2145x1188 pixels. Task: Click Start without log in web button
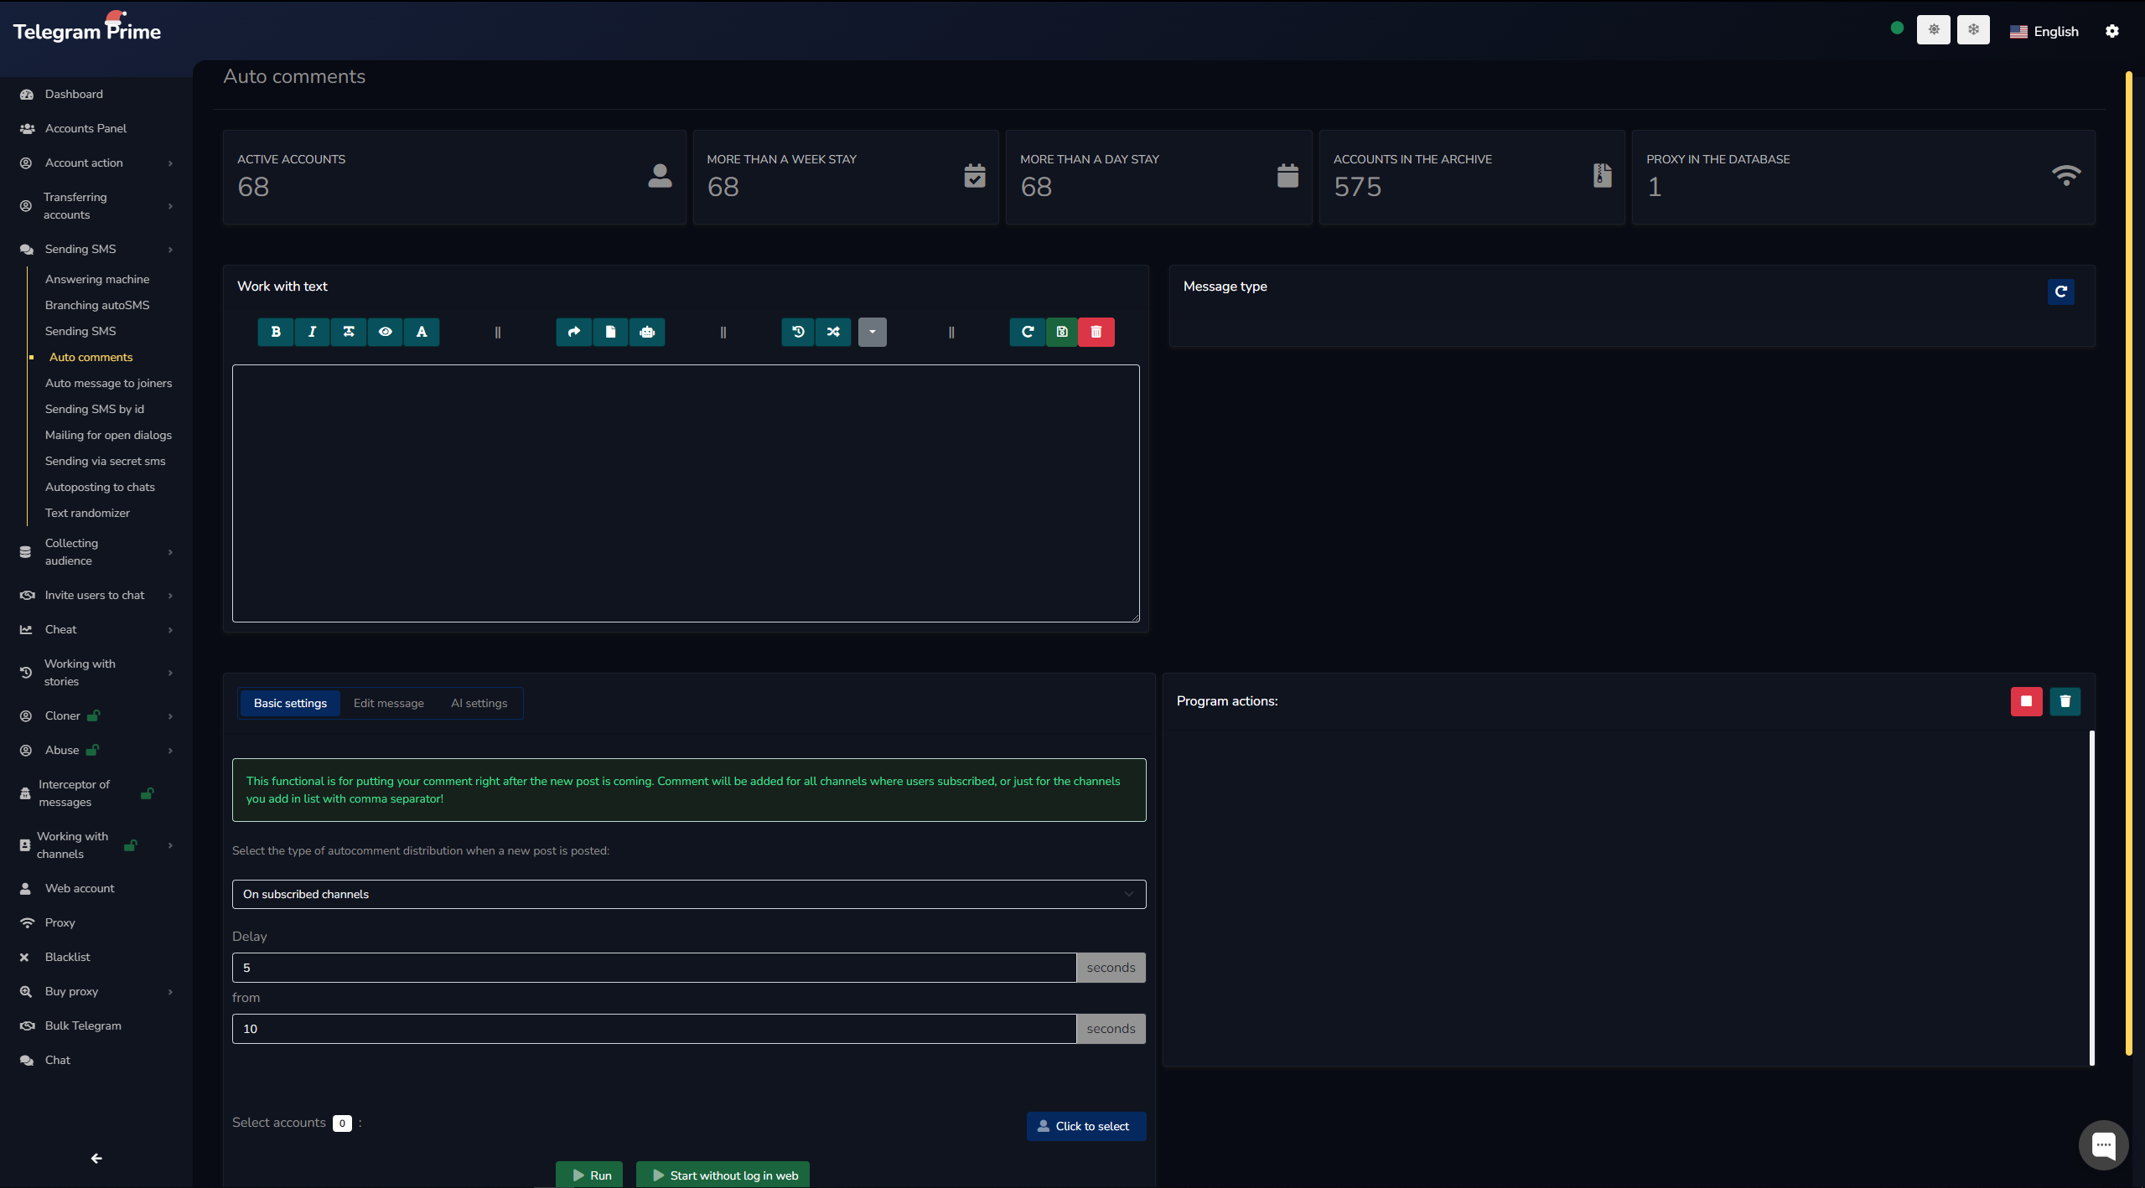(x=723, y=1175)
